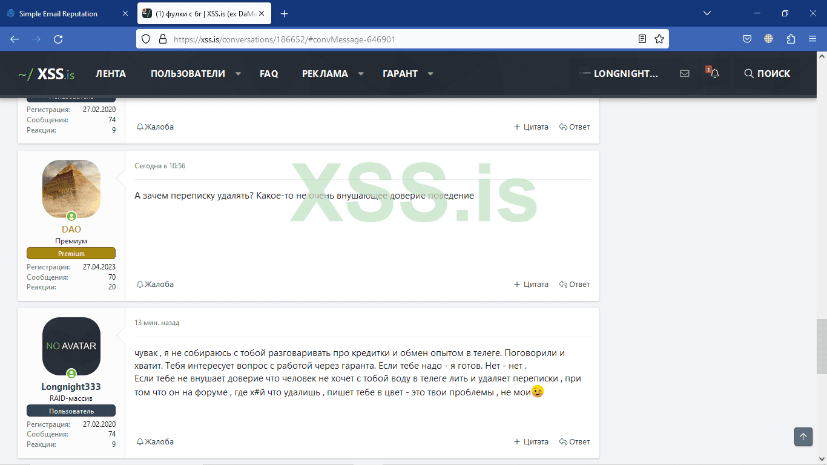The height and width of the screenshot is (465, 827).
Task: Click the winking emoji in Longnight333's message
Action: tap(537, 392)
